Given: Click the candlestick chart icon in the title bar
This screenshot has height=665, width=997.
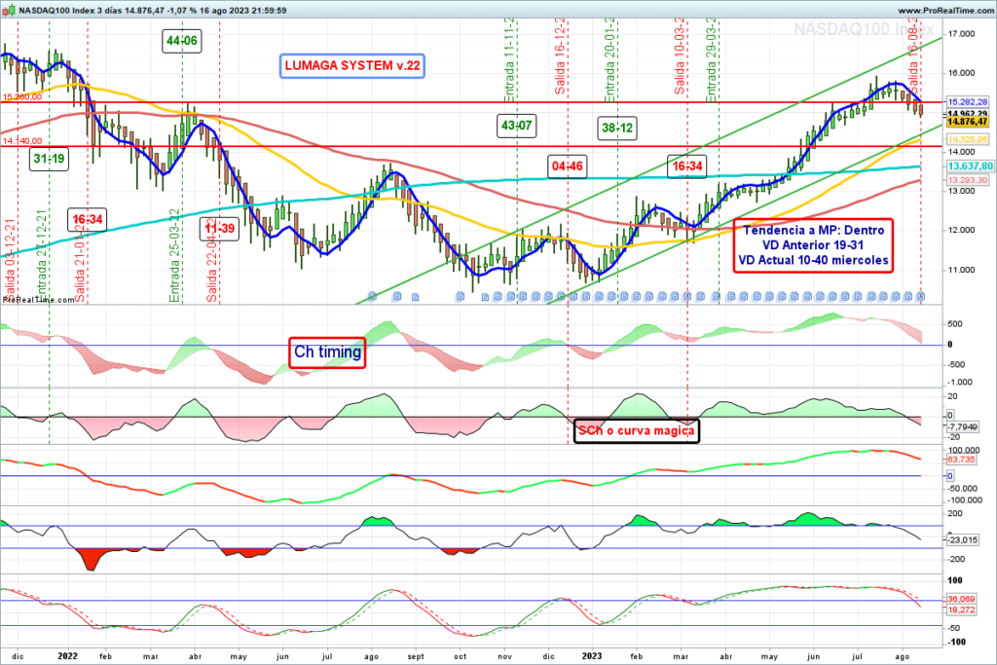Looking at the screenshot, I should (x=8, y=10).
